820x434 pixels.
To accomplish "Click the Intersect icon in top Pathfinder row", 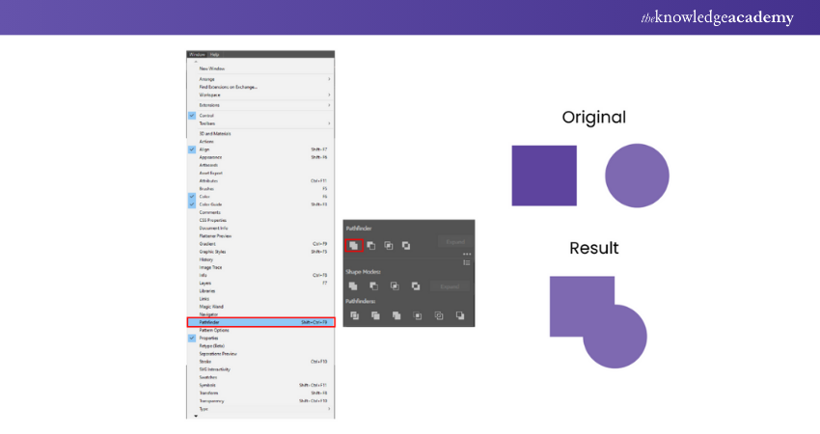I will pos(389,246).
